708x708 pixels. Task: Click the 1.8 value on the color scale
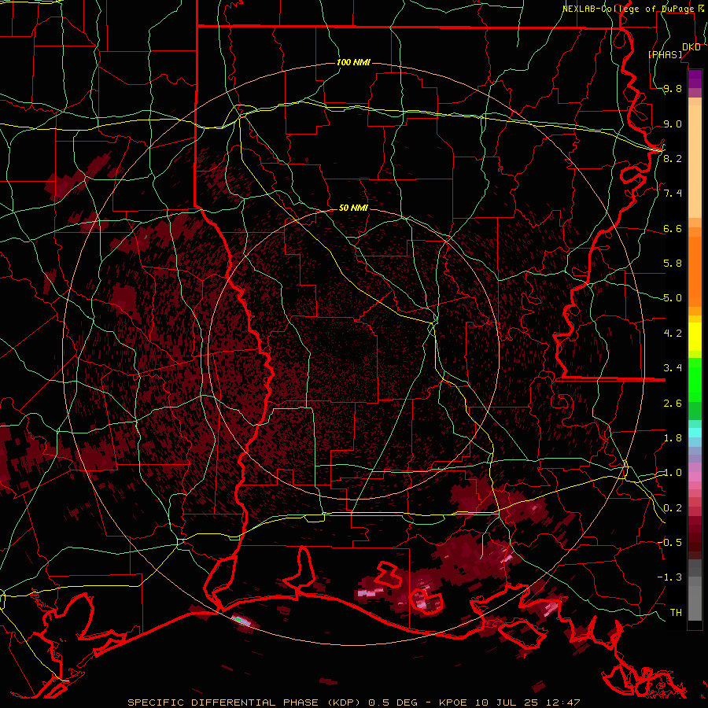tap(673, 438)
